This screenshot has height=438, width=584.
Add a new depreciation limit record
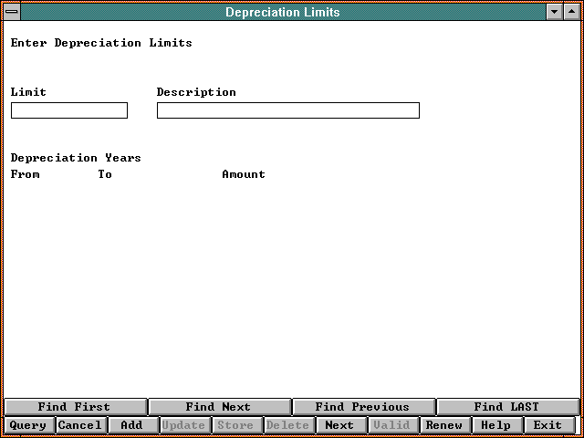(x=132, y=425)
